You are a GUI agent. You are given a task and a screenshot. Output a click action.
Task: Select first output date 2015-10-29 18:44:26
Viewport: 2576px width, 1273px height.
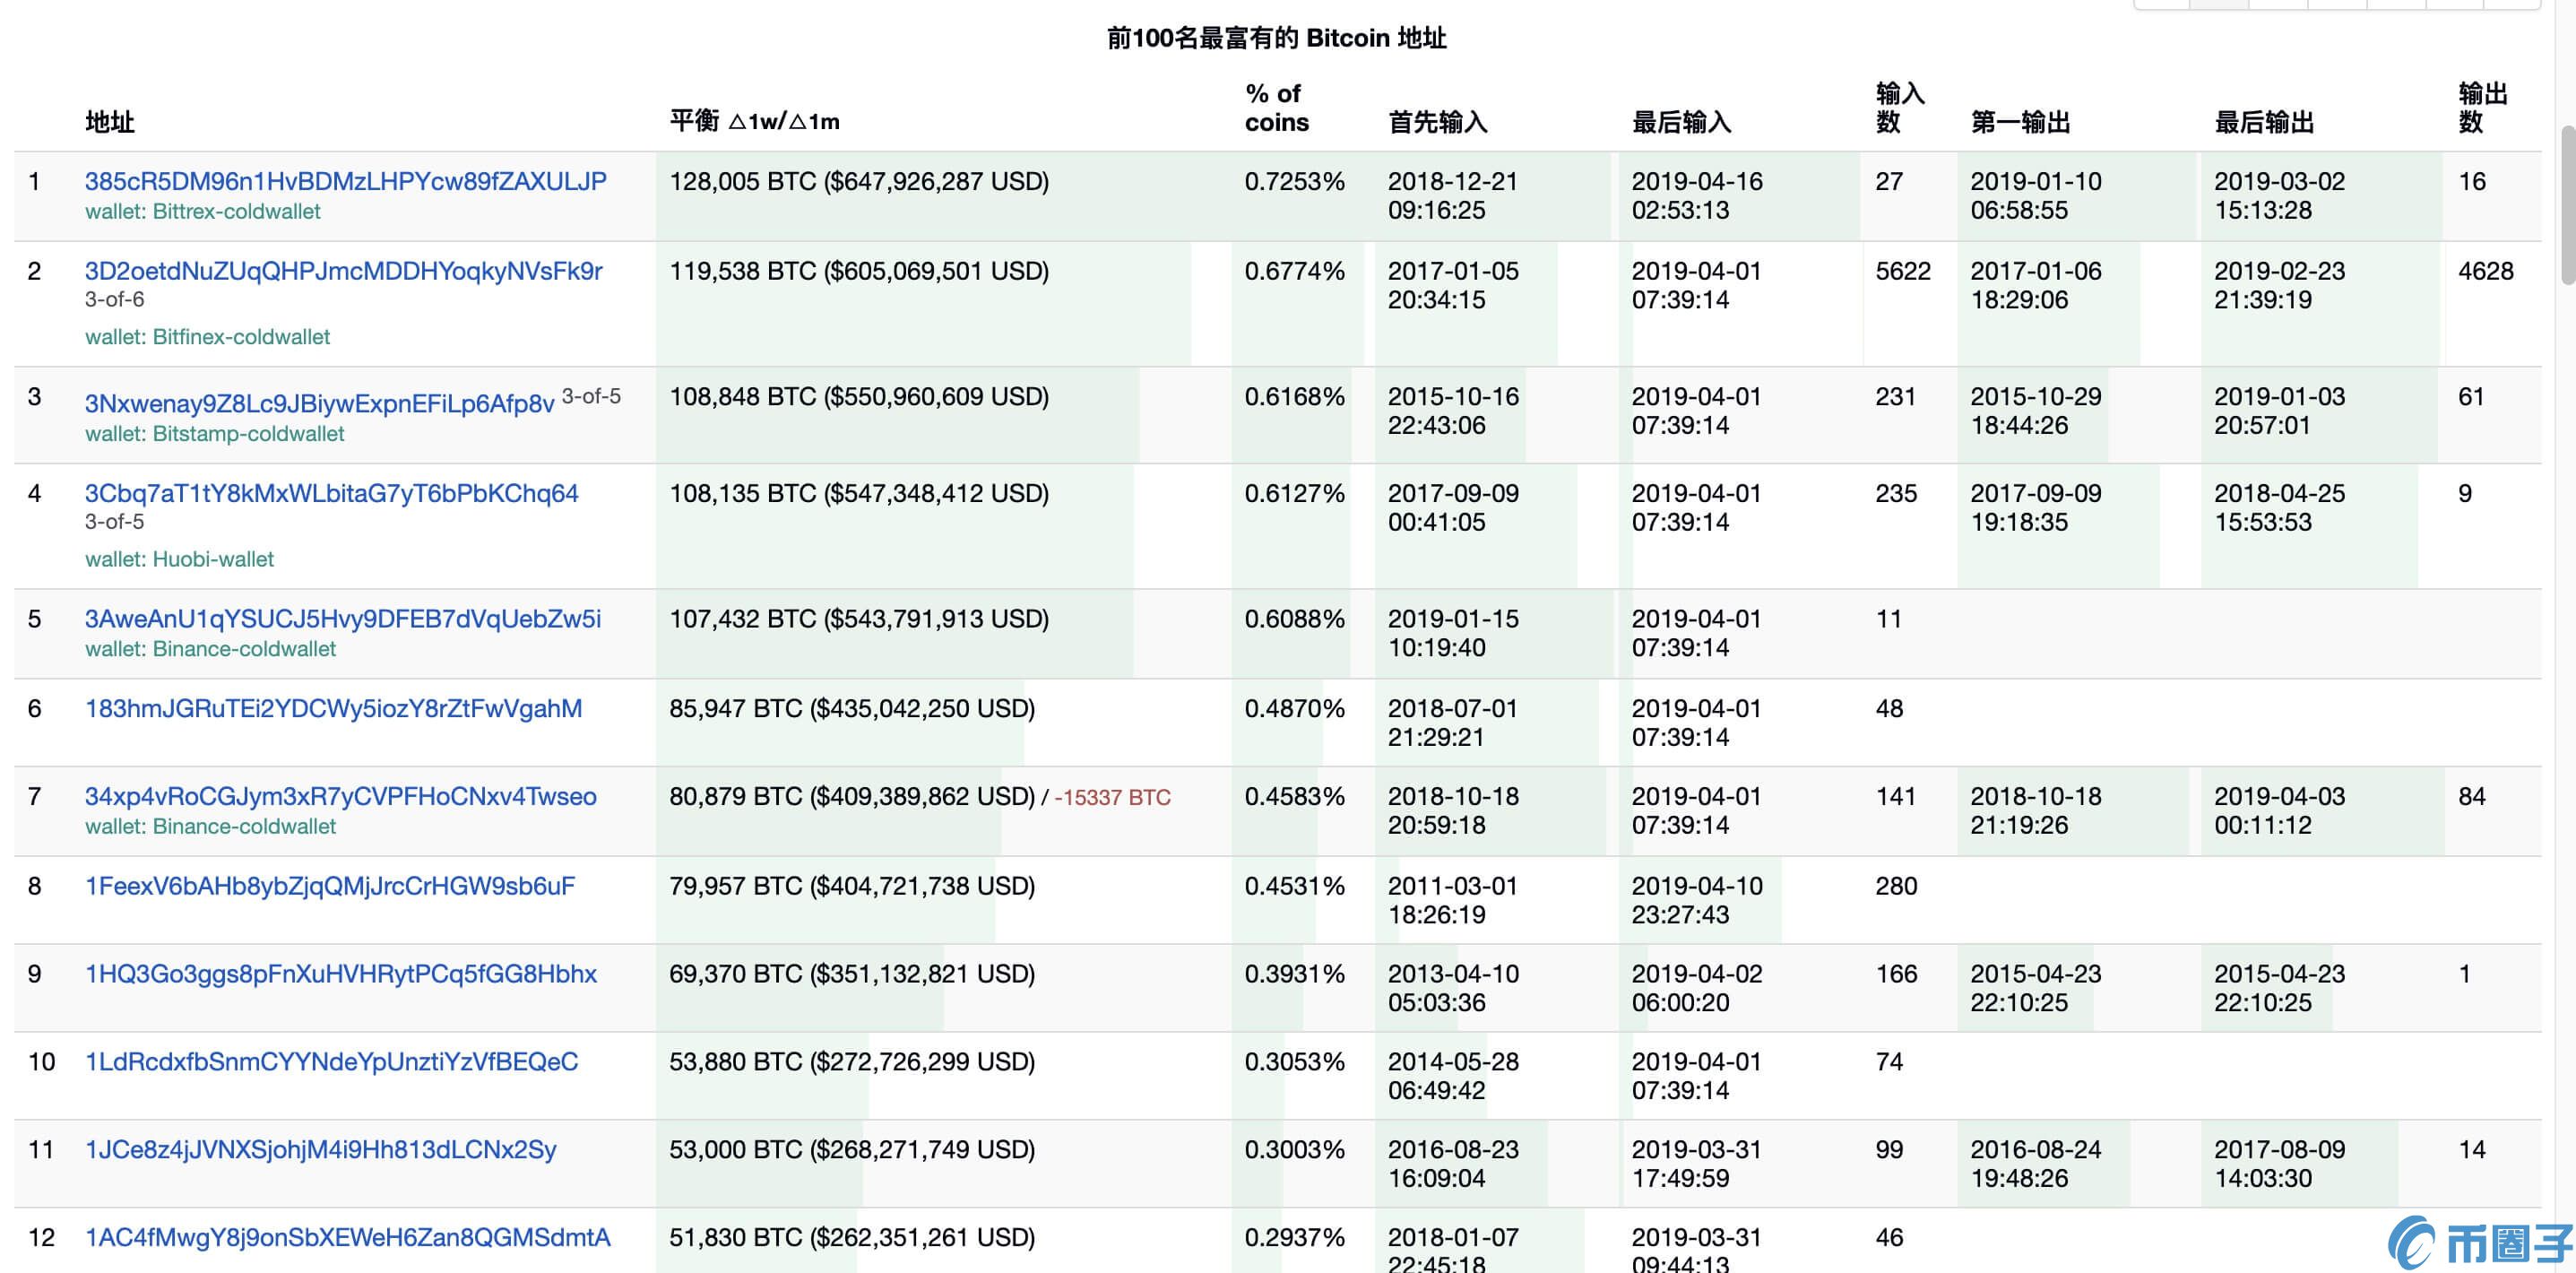(2036, 411)
